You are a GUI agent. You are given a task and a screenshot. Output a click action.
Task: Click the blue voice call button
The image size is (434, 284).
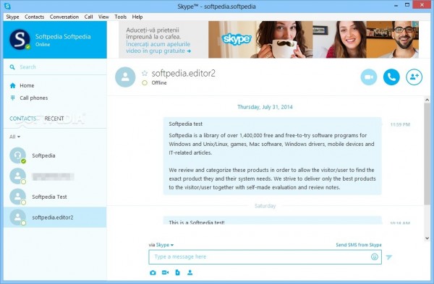(391, 77)
